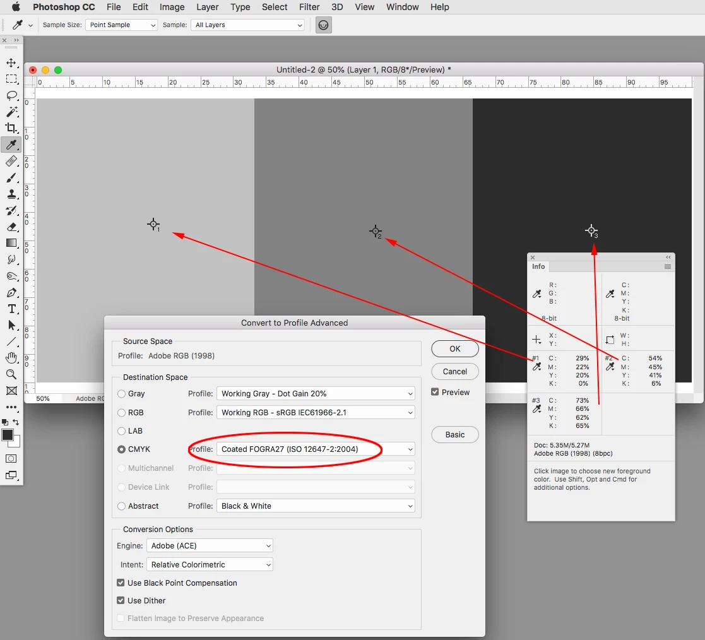Click the foreground color swatch

(x=7, y=435)
